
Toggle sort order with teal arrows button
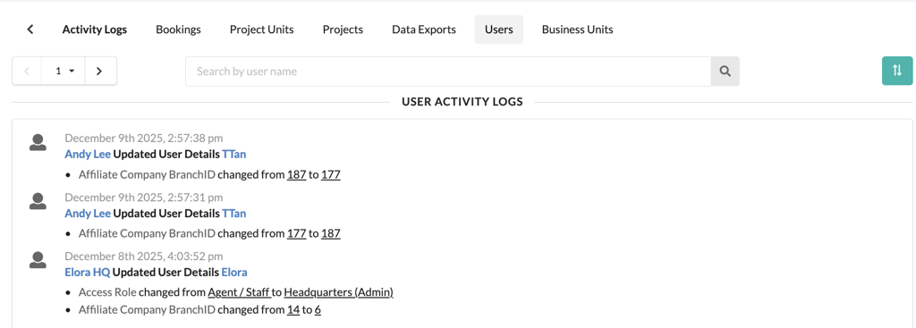point(897,71)
